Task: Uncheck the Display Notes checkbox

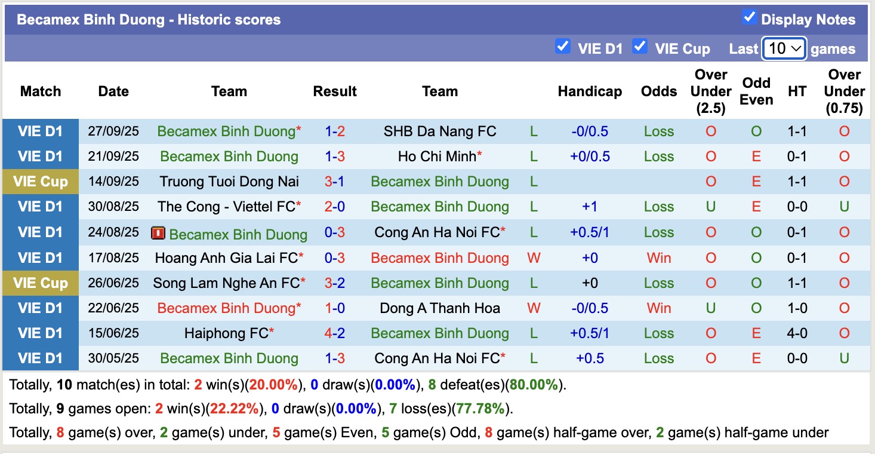Action: [x=750, y=17]
